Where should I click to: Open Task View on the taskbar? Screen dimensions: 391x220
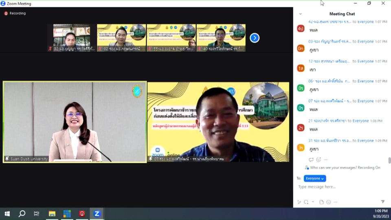(37, 213)
